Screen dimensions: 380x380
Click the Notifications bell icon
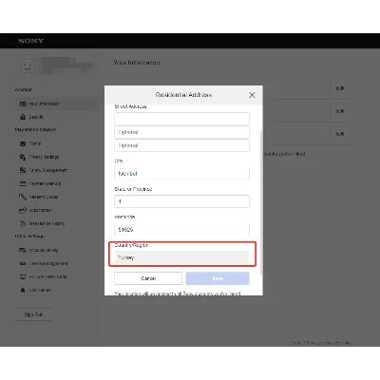(23, 290)
